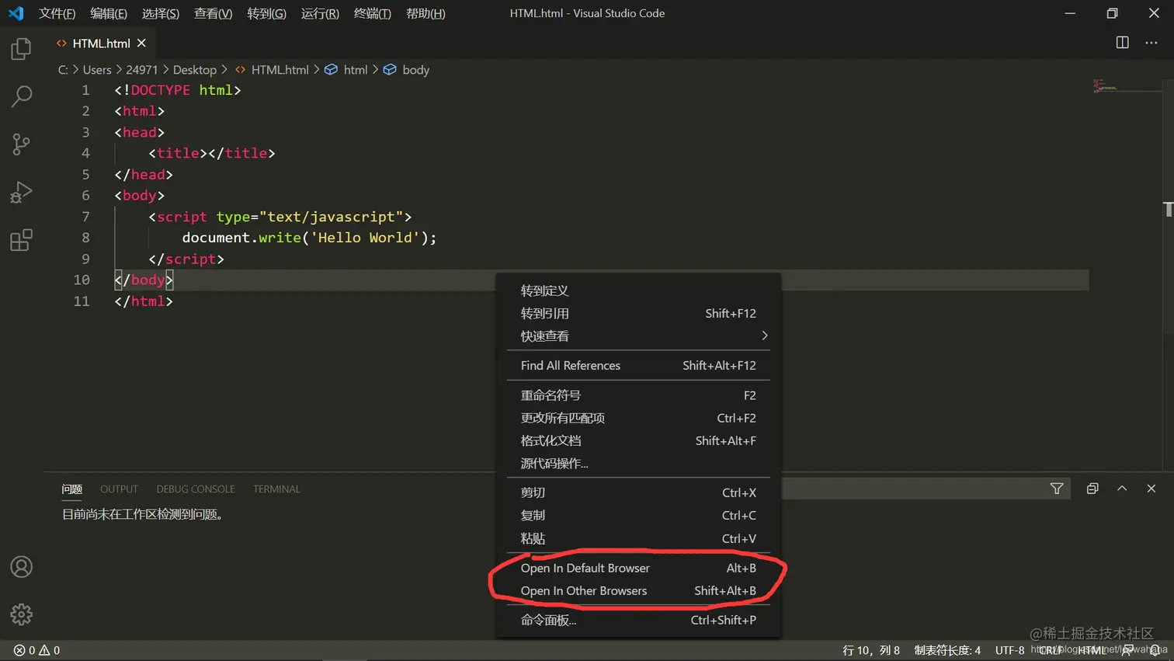Screen dimensions: 1174x661
Task: Open the Search view in the activity bar
Action: (x=21, y=96)
